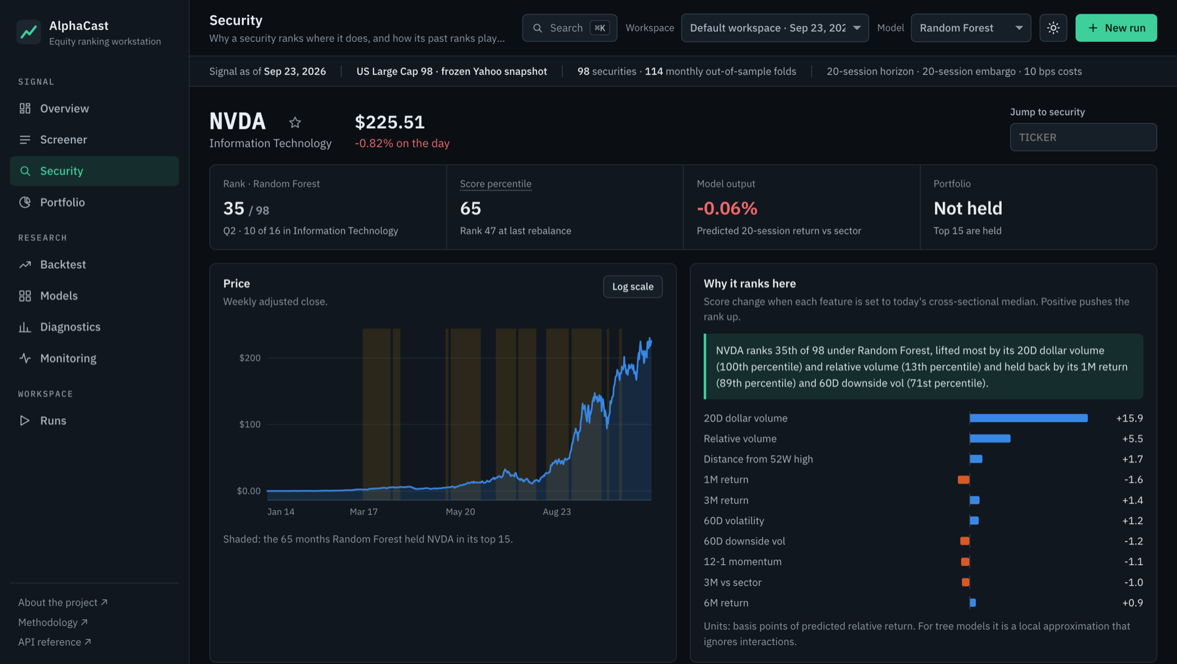Click the Runs play icon

click(25, 421)
